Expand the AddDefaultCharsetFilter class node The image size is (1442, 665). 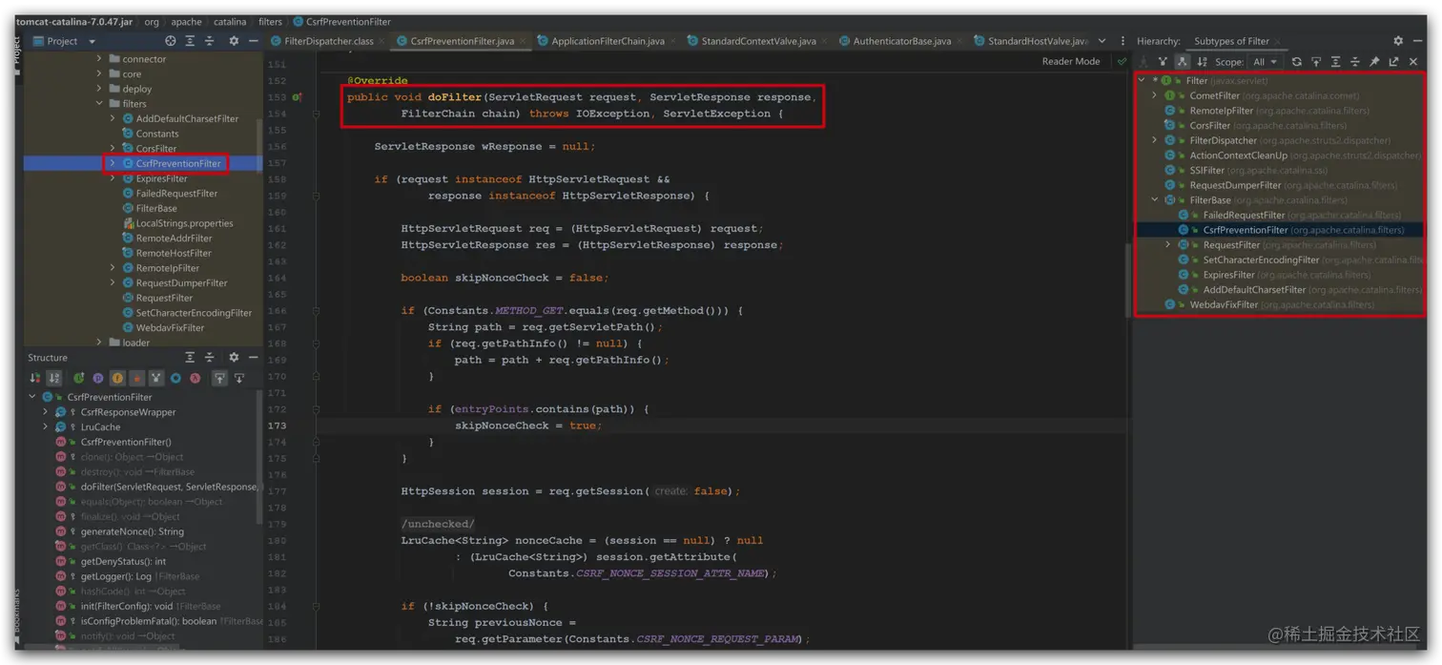pyautogui.click(x=113, y=119)
